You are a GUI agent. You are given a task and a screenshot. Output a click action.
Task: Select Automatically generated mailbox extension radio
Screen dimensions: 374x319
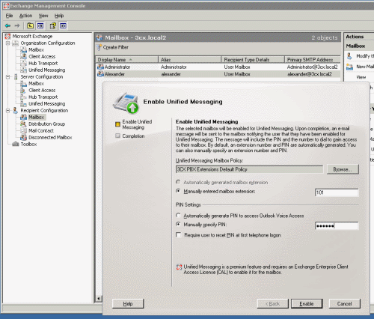point(178,182)
